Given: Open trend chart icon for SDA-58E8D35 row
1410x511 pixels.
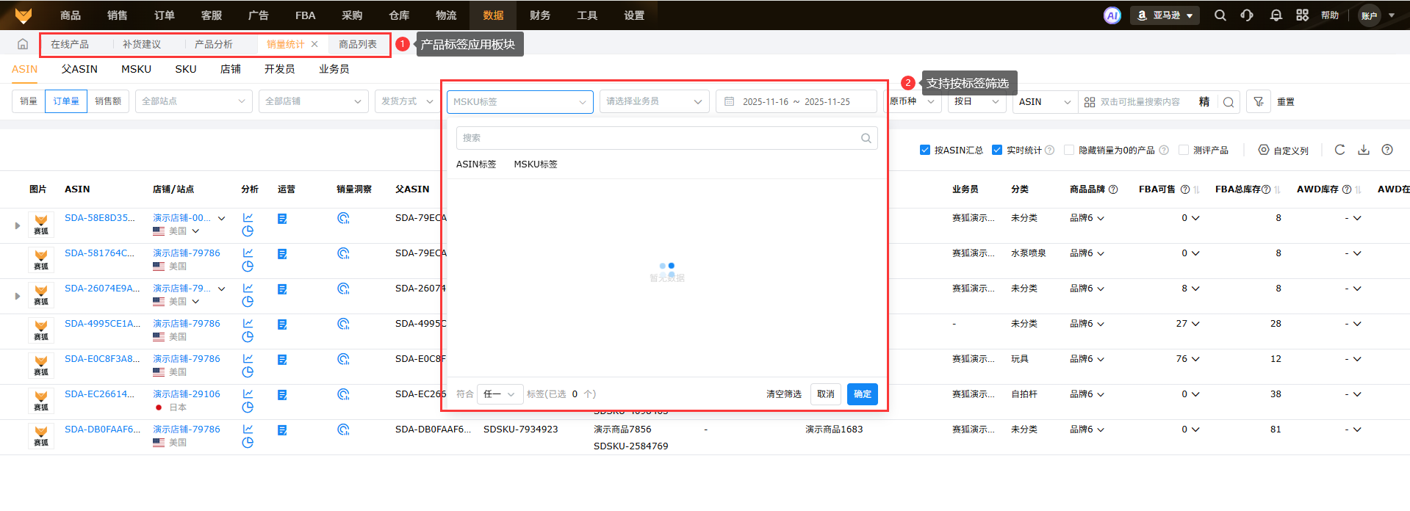Looking at the screenshot, I should tap(248, 218).
